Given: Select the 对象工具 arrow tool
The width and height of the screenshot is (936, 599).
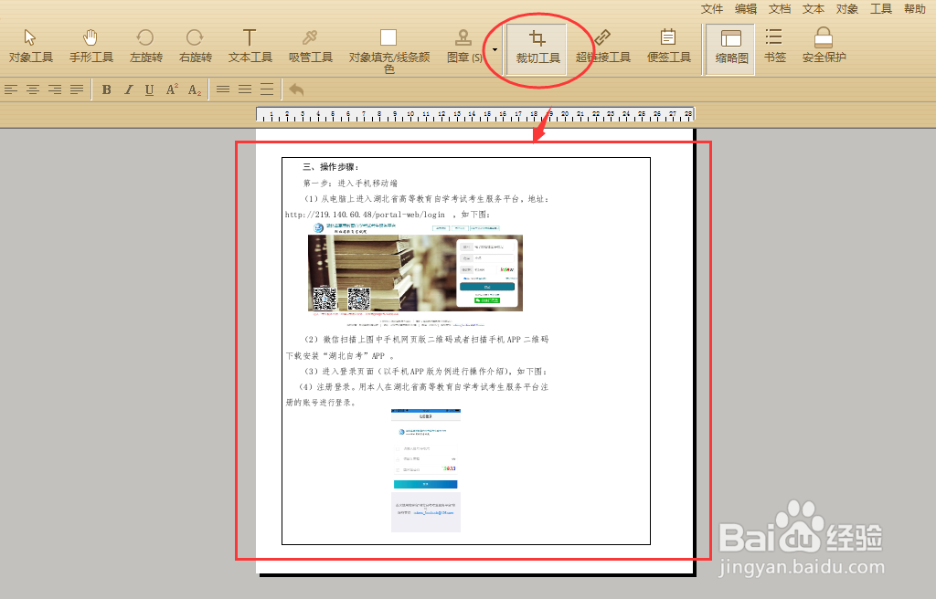Looking at the screenshot, I should (x=30, y=46).
